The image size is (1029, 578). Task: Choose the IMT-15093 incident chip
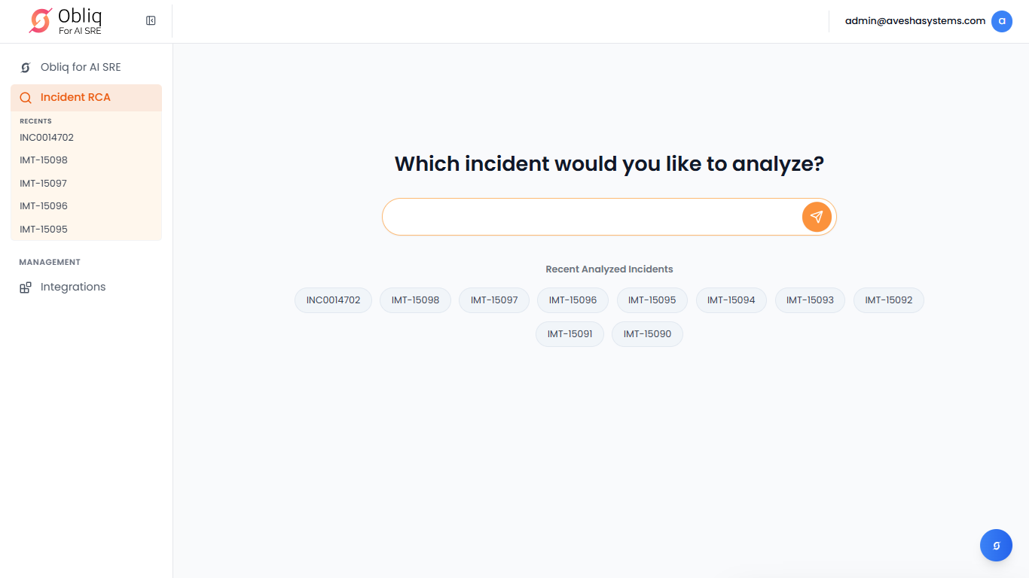click(810, 300)
